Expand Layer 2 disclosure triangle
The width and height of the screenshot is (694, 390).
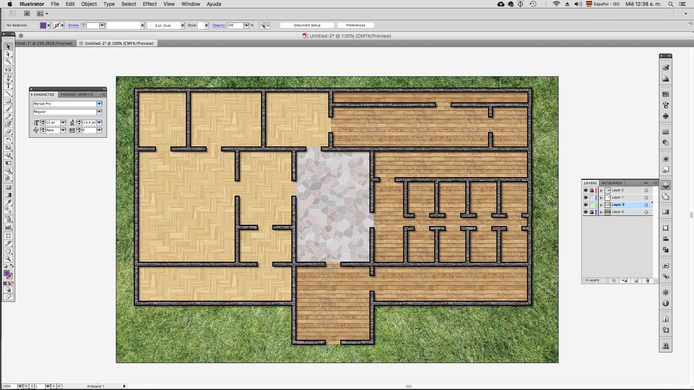click(601, 190)
